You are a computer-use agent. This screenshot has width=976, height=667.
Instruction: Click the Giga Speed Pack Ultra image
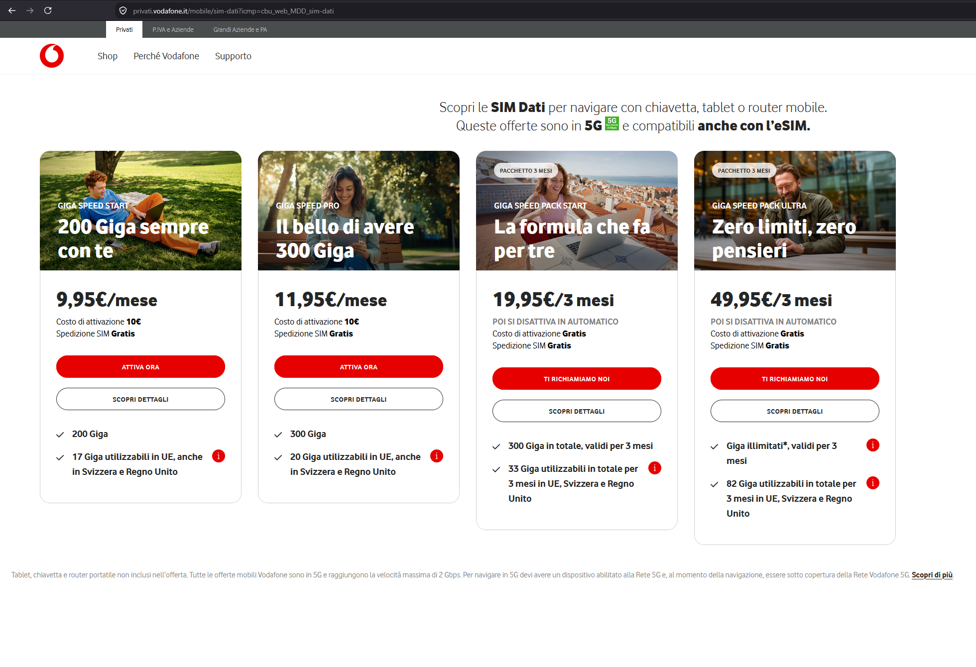795,211
